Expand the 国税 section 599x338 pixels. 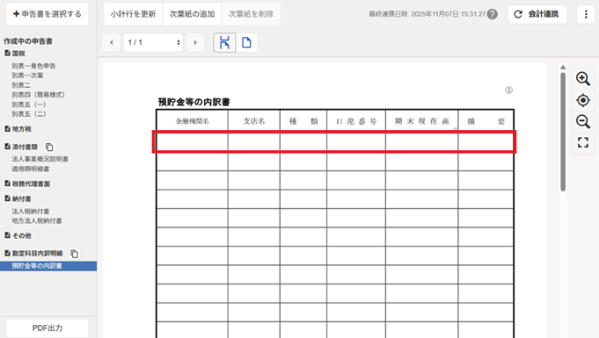(x=15, y=54)
